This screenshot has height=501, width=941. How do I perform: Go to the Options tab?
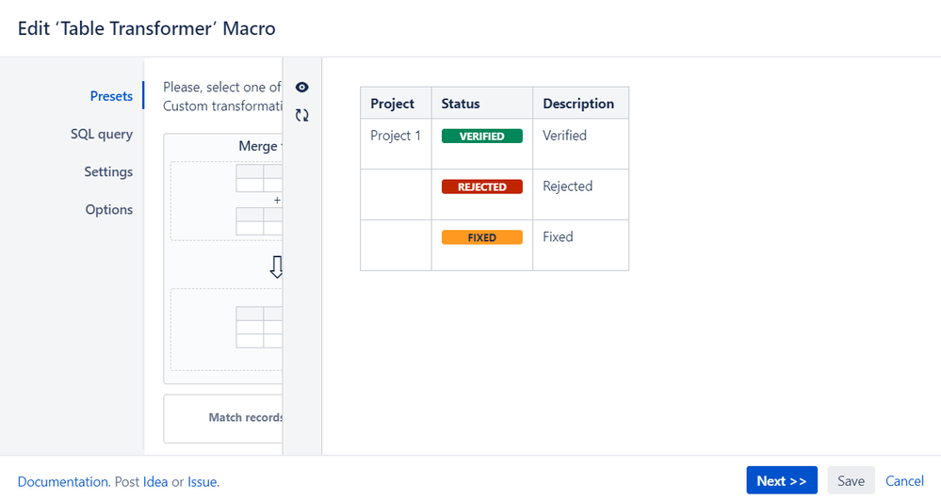[109, 209]
